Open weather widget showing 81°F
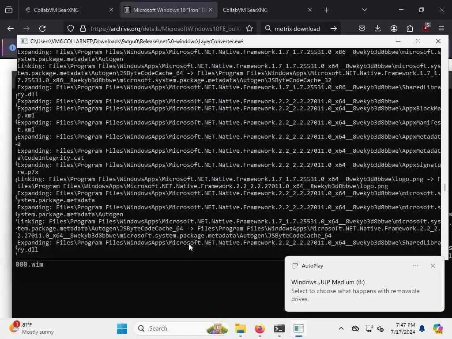Viewport: 452px width, 339px height. pos(32,328)
